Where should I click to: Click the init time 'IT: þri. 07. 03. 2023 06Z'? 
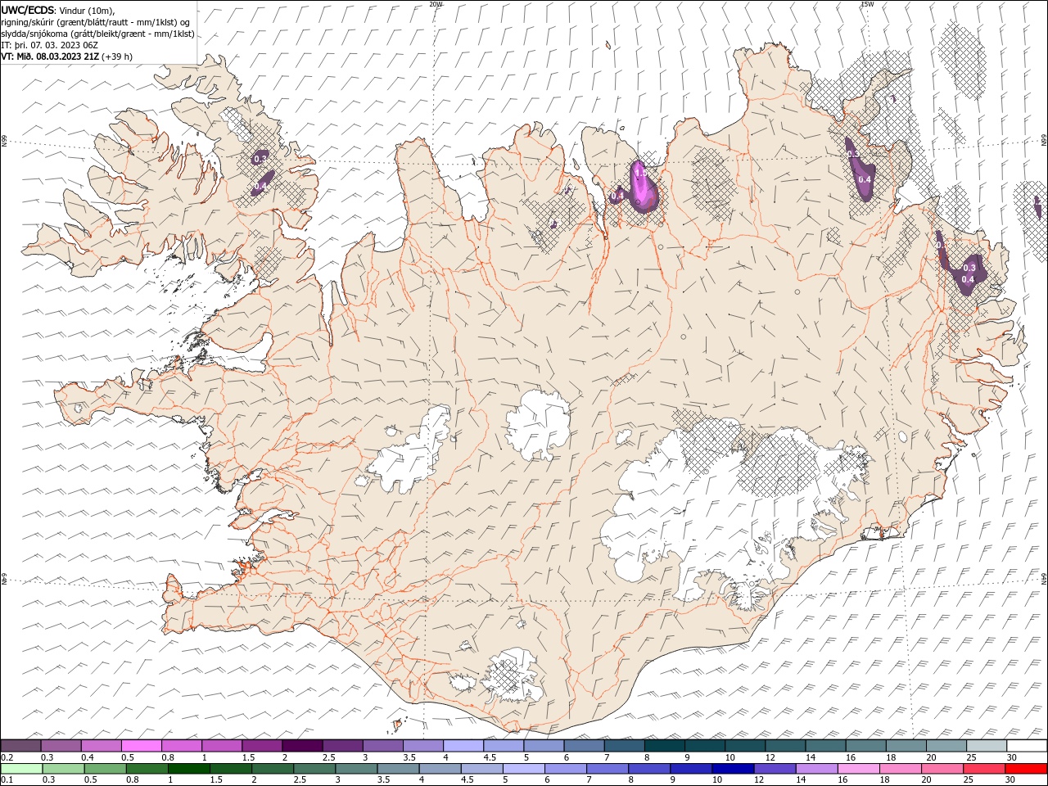[x=51, y=45]
